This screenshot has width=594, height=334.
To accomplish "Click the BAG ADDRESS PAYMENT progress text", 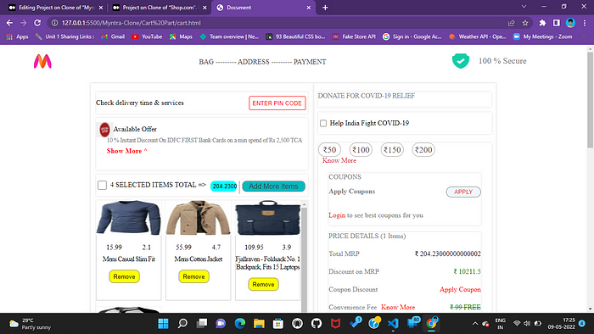I will tap(262, 62).
